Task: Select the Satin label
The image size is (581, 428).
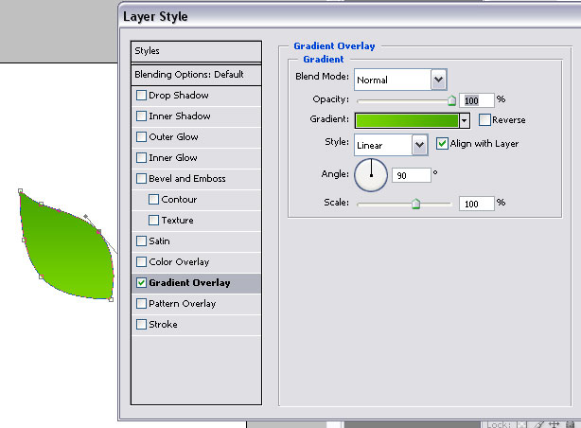Action: click(159, 241)
